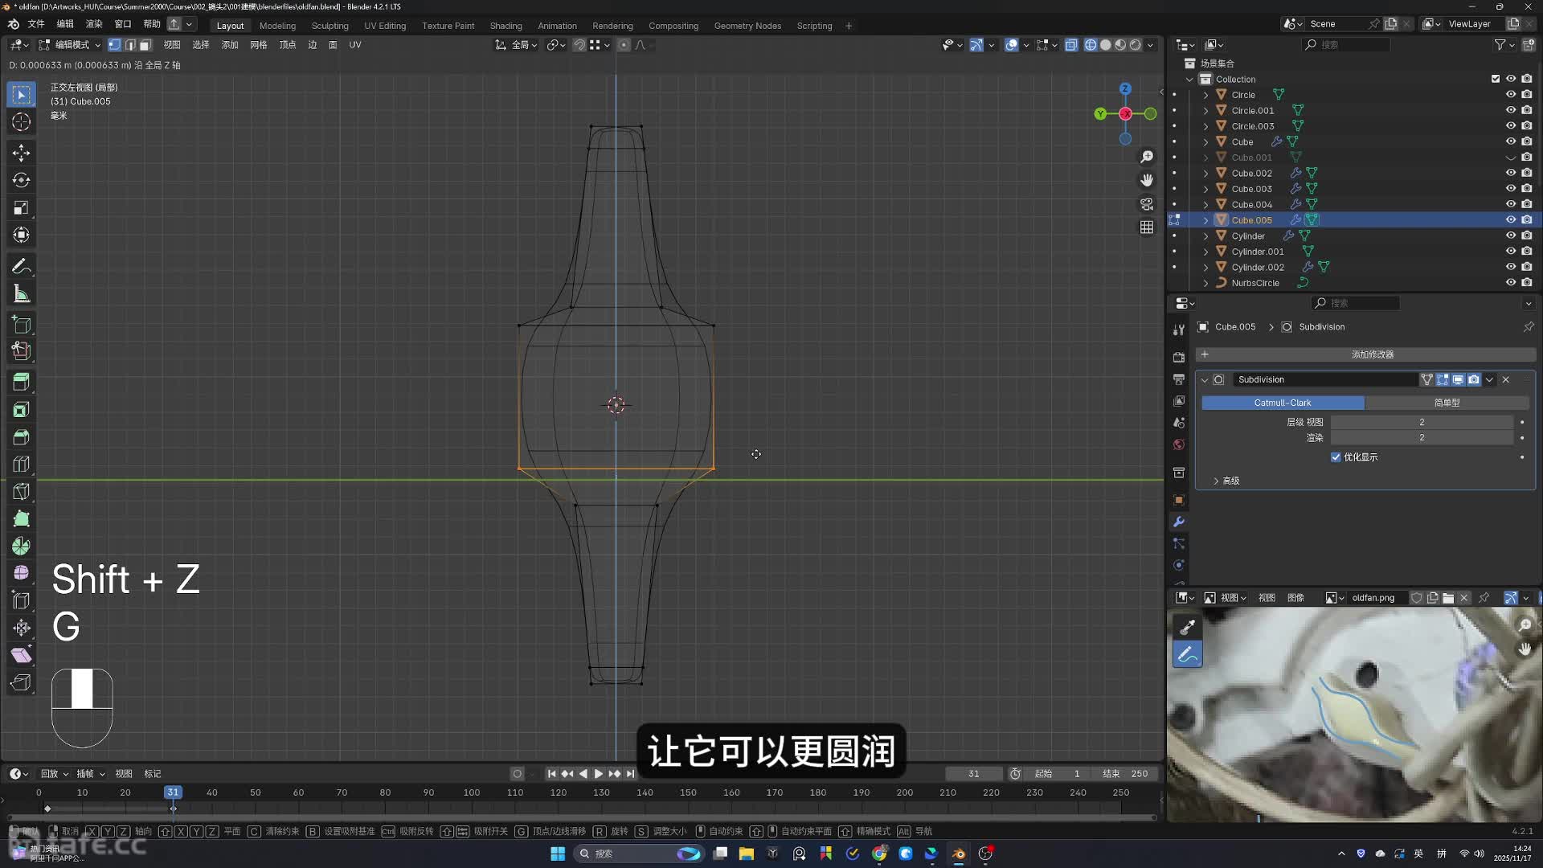1543x868 pixels.
Task: Switch to the Shading workspace tab
Action: (x=505, y=26)
